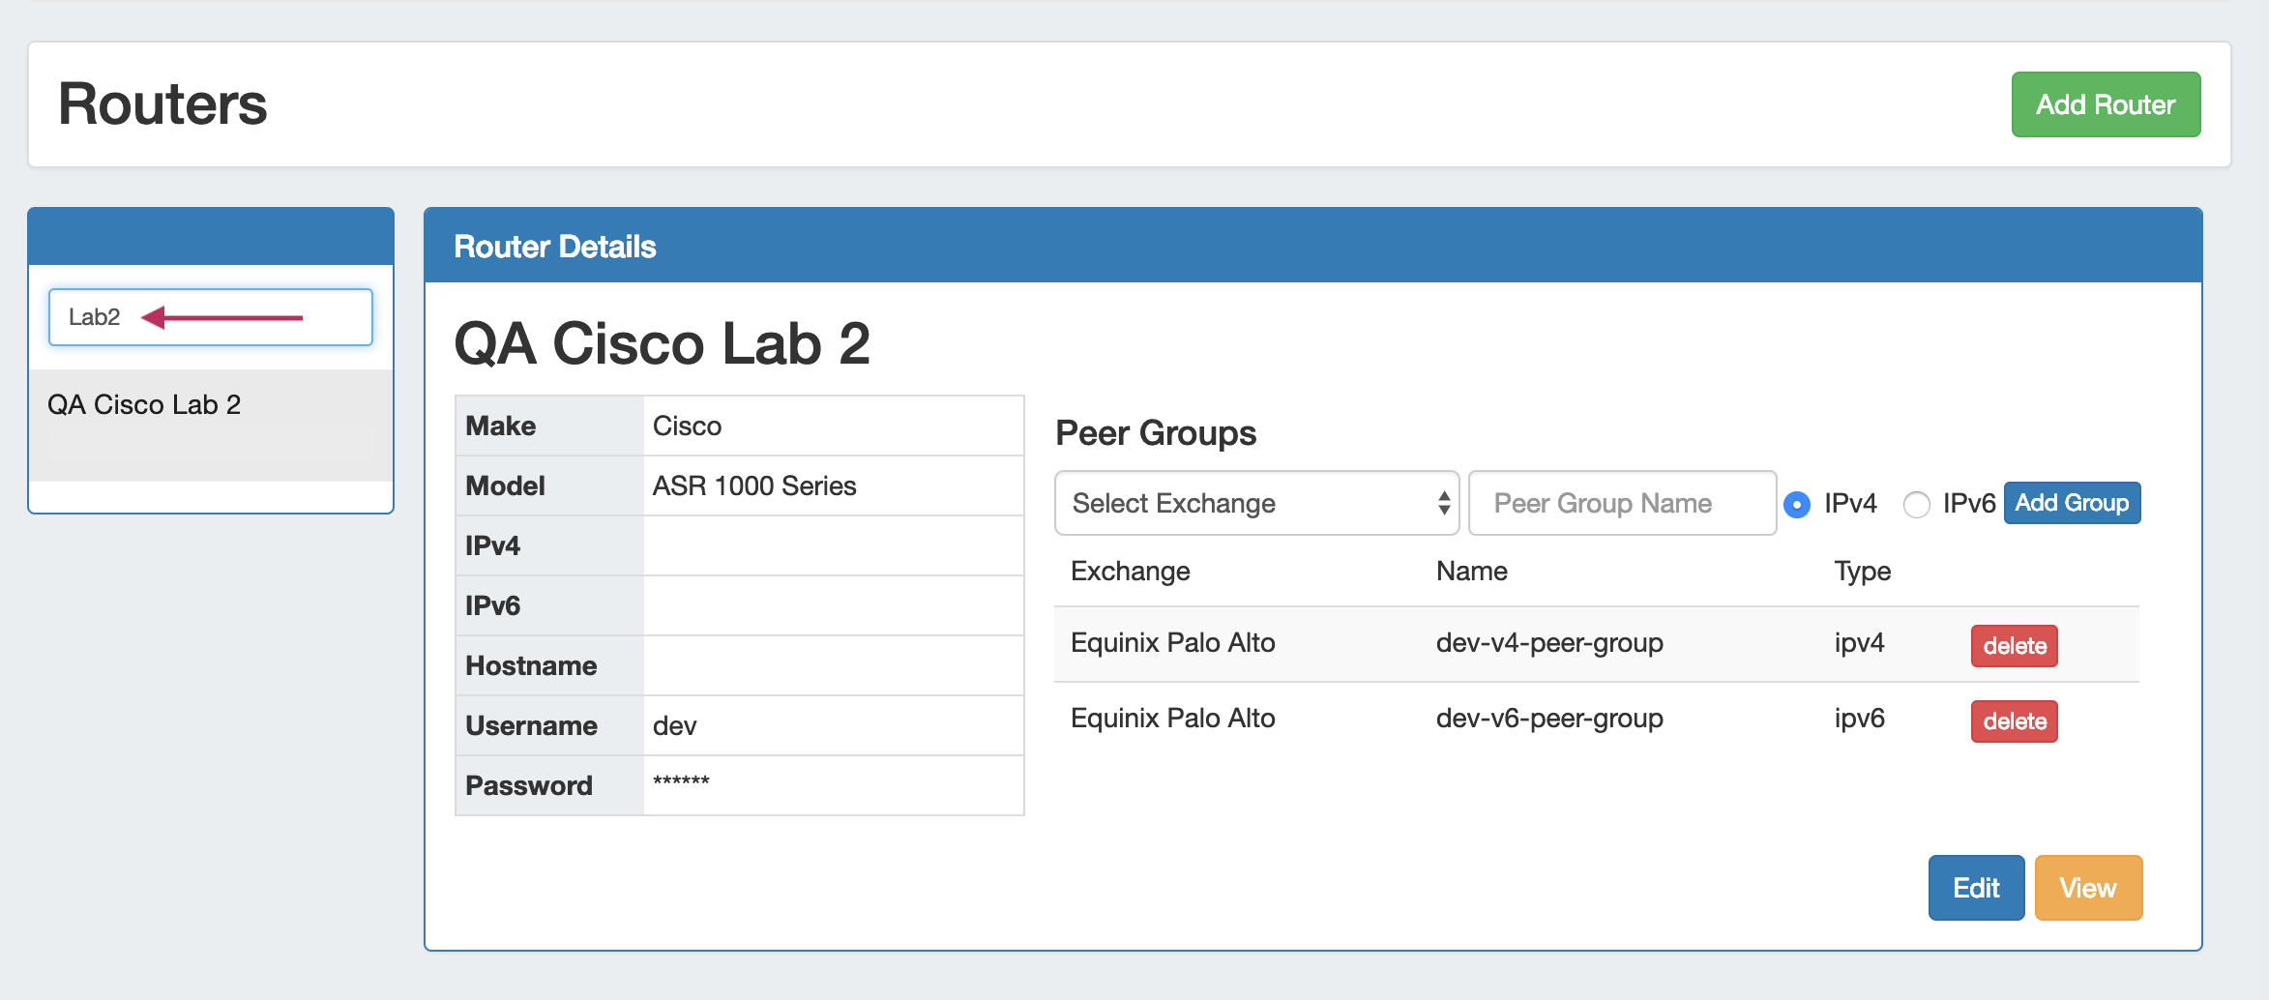
Task: Click the Type column header
Action: point(1862,572)
